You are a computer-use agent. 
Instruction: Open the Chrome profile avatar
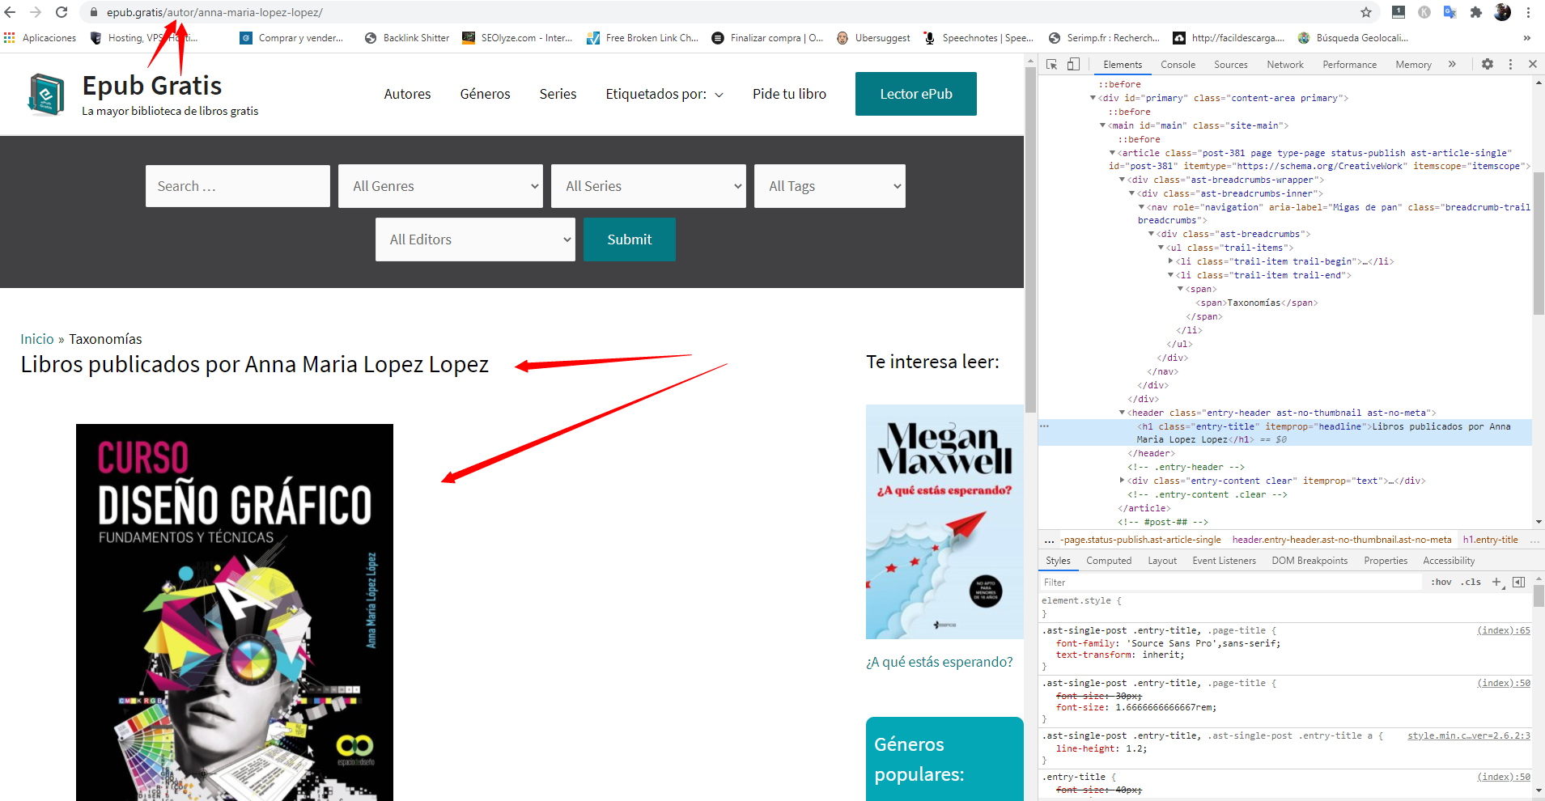click(1503, 12)
